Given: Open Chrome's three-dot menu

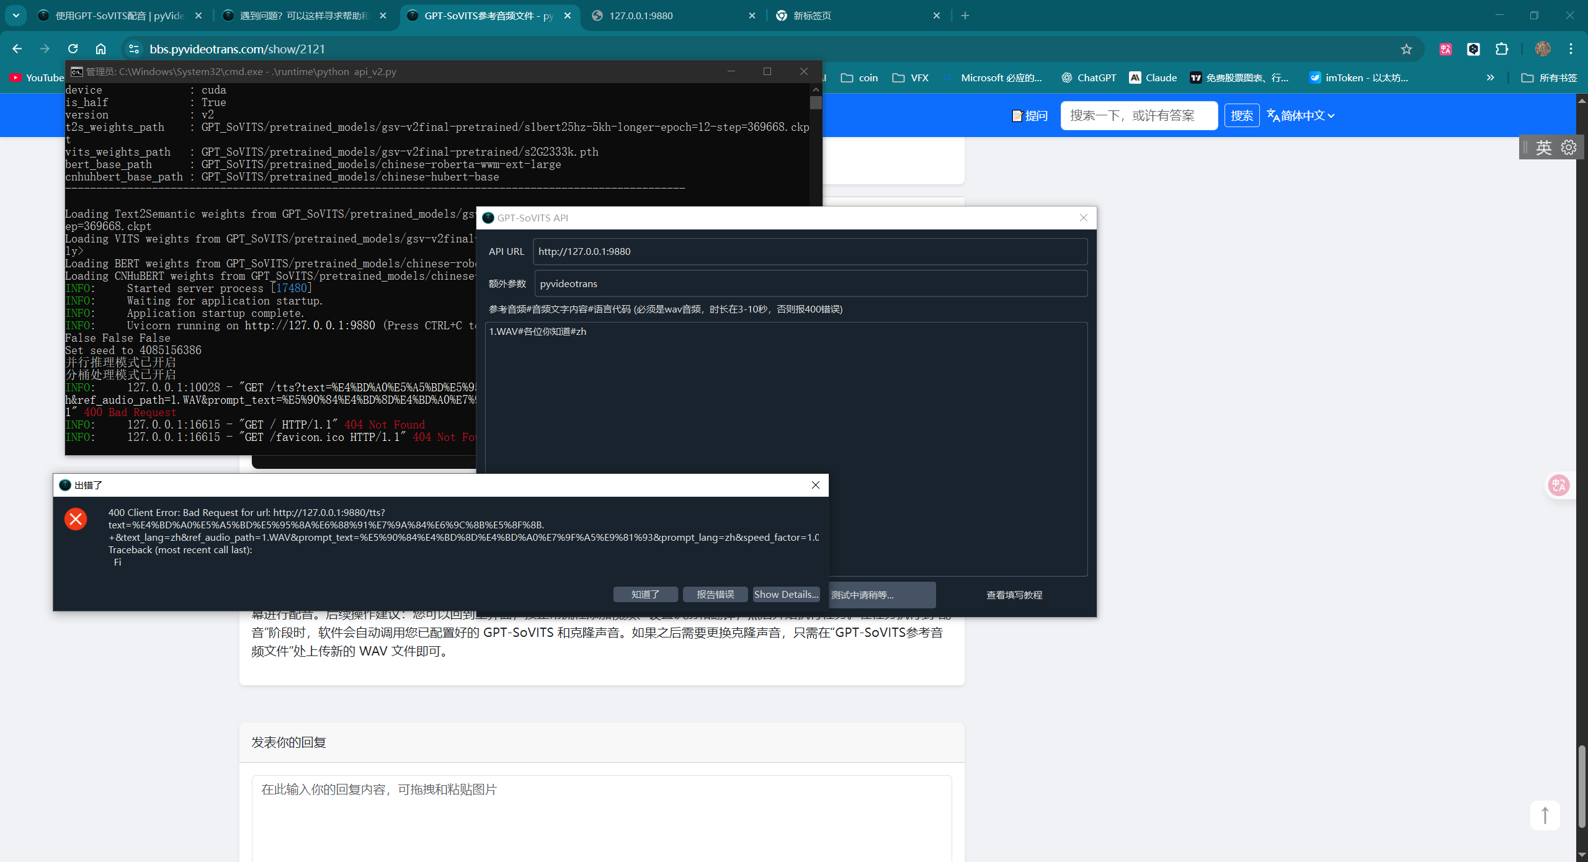Looking at the screenshot, I should click(1571, 49).
